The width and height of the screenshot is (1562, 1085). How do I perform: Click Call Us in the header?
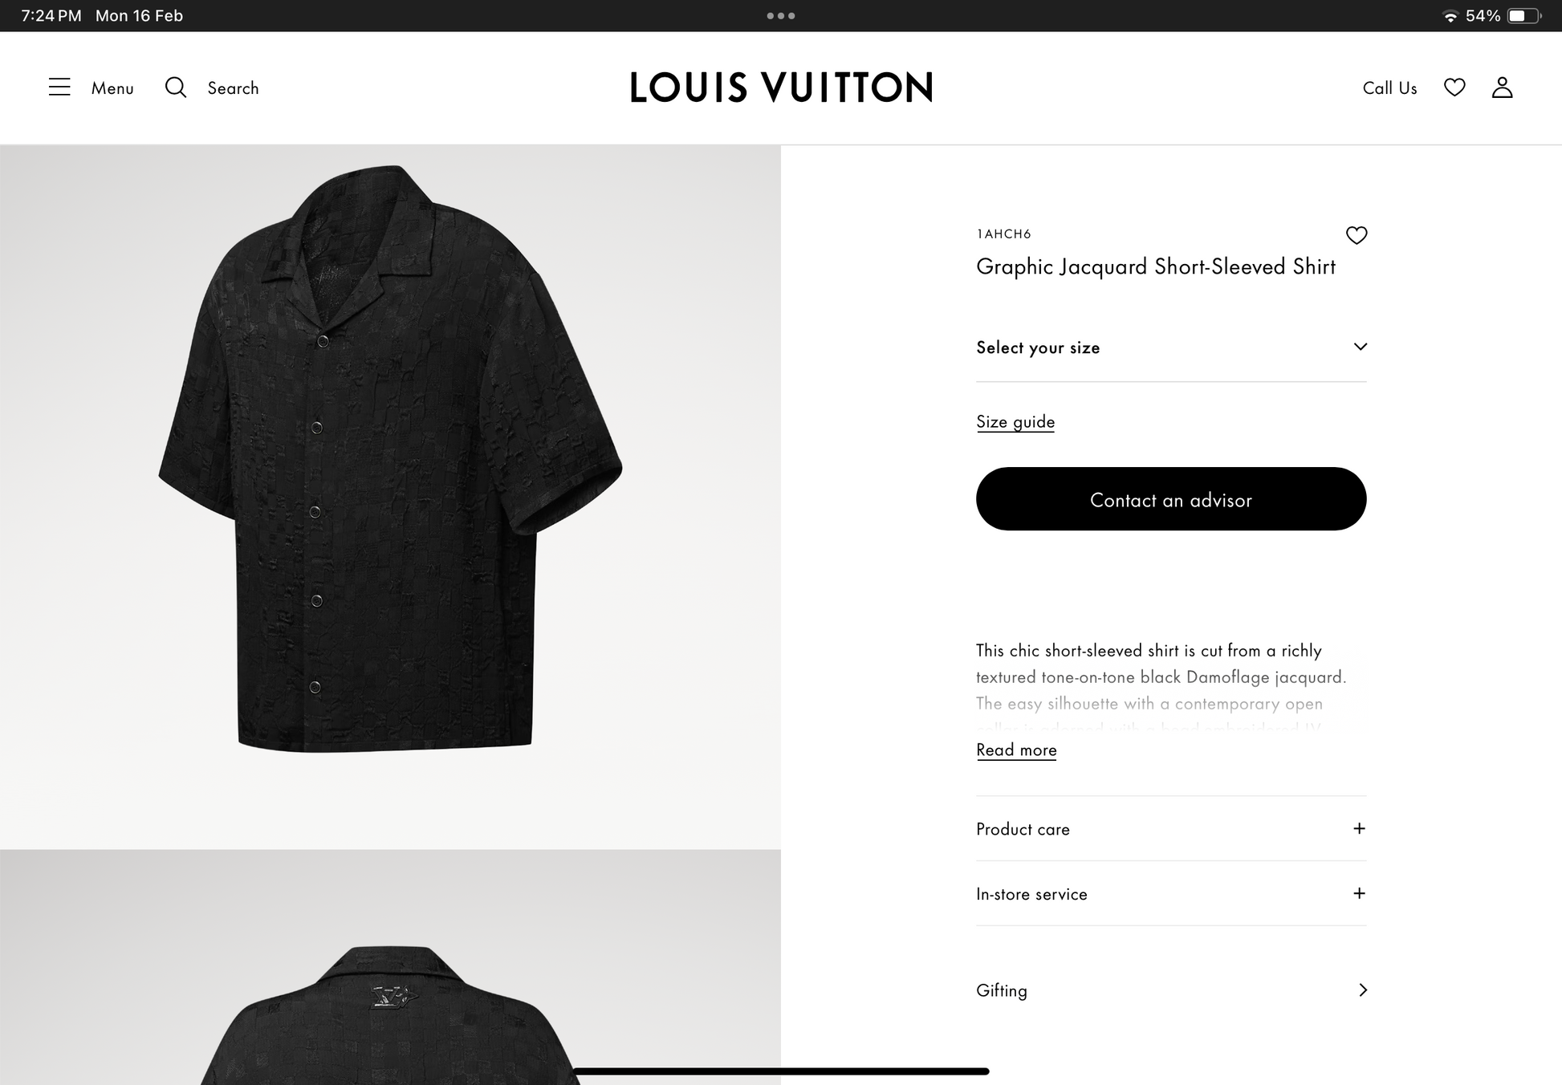click(x=1389, y=88)
